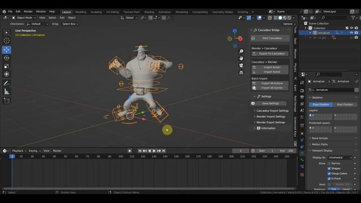Select the Cursor tool in toolbar
The width and height of the screenshot is (361, 203).
[x=6, y=41]
